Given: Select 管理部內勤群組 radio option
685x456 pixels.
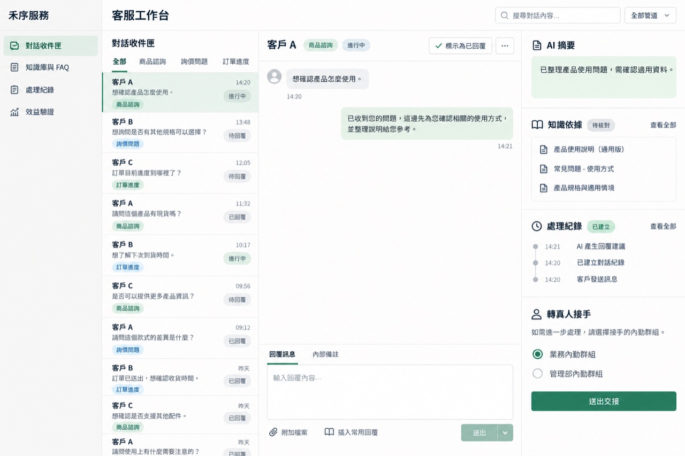Looking at the screenshot, I should click(538, 374).
